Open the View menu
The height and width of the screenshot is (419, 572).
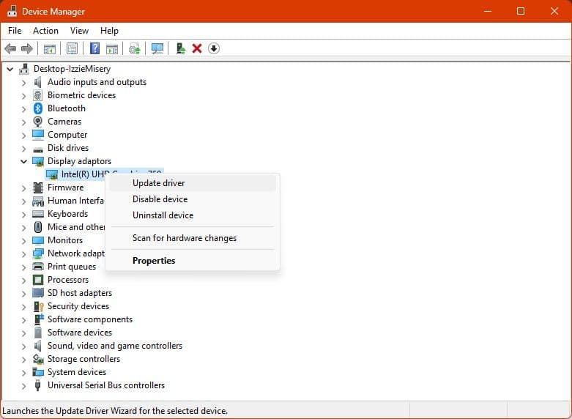point(79,31)
